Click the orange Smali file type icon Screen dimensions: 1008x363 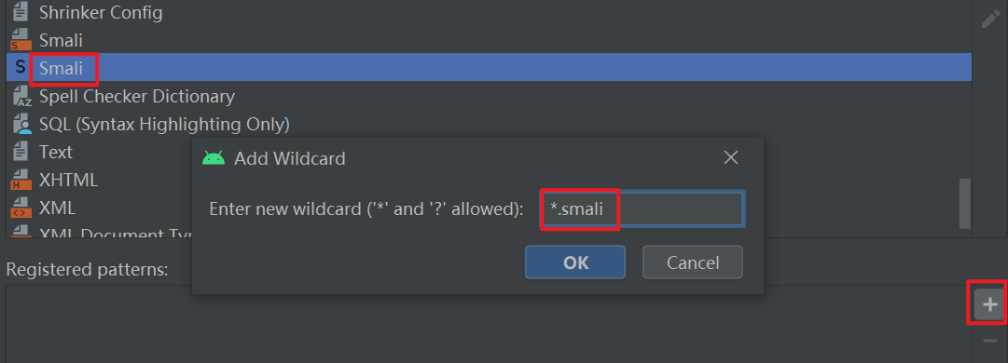[x=21, y=40]
